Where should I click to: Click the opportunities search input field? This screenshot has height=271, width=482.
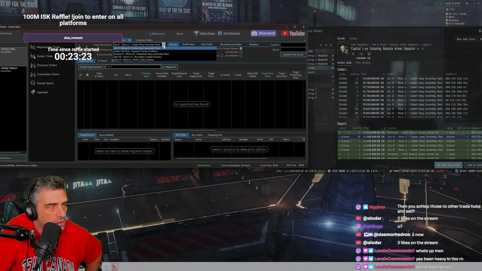click(133, 67)
